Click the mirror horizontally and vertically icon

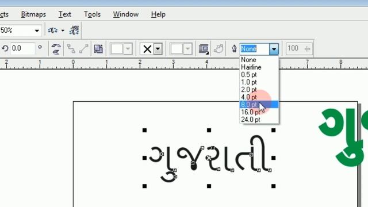coord(56,49)
